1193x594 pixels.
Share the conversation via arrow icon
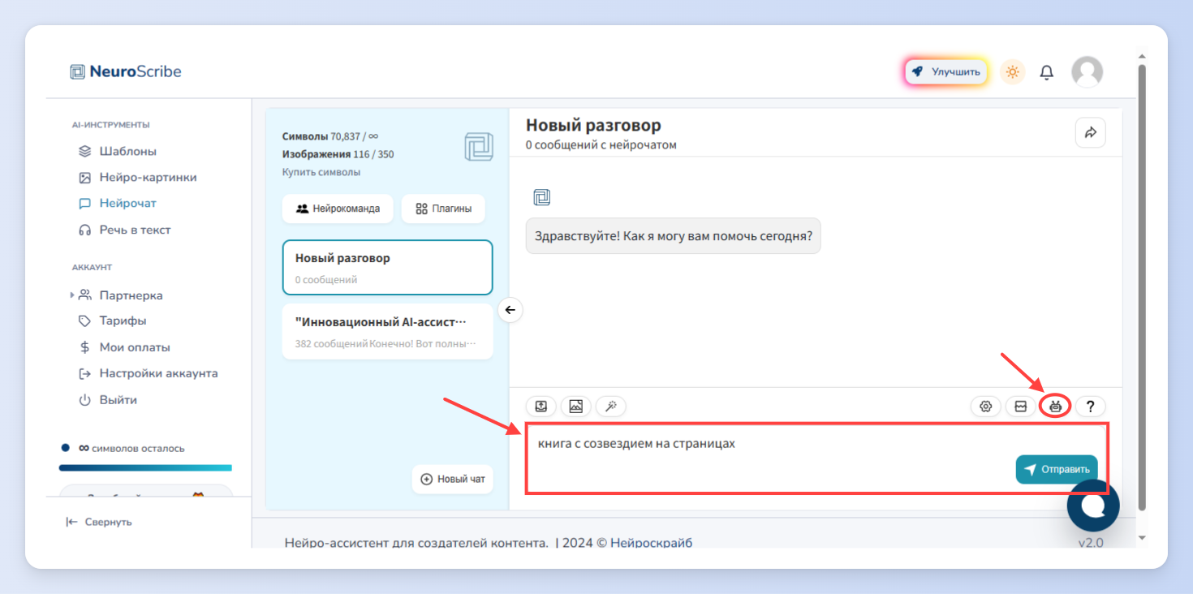coord(1090,132)
